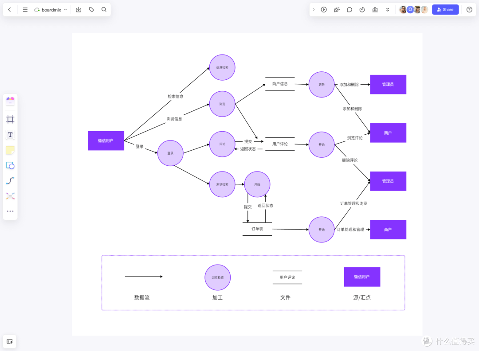
Task: Click the 检索信息 flow label
Action: point(176,97)
